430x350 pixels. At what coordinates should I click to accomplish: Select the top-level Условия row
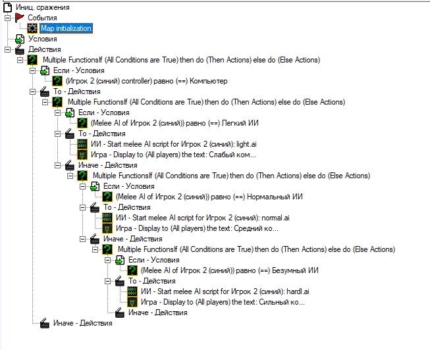coord(43,39)
